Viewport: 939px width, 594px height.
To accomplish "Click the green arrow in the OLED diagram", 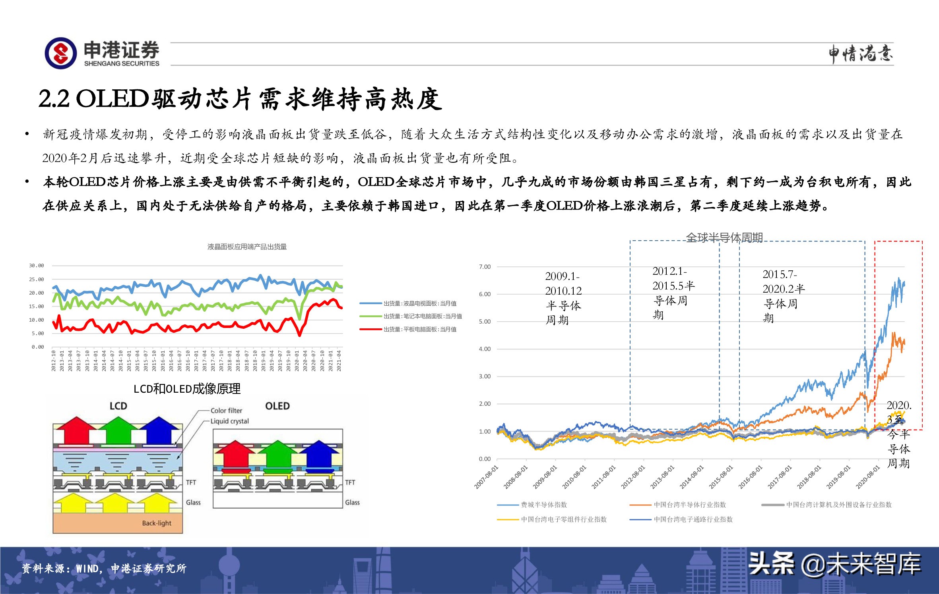I will (x=277, y=453).
